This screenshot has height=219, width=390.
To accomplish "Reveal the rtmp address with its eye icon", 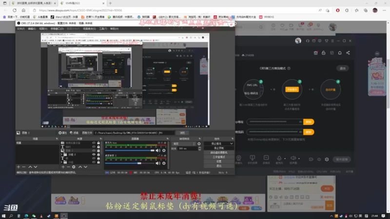I will [x=300, y=122].
